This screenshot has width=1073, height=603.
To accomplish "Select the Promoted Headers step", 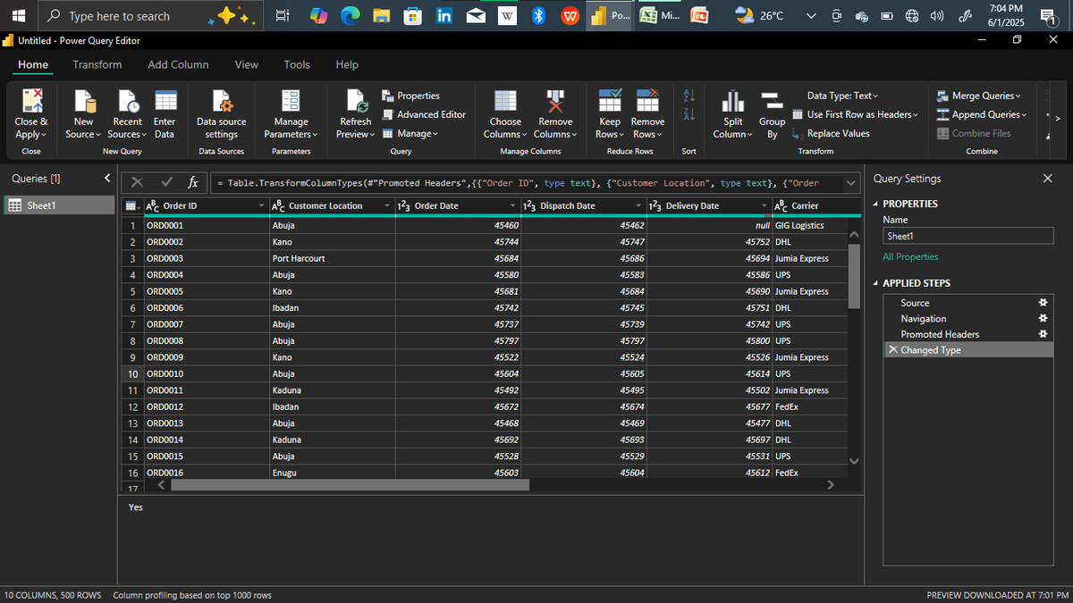I will [x=968, y=334].
